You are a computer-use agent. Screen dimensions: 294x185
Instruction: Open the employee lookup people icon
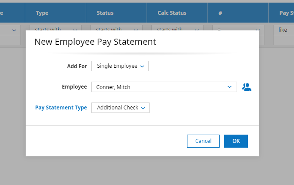click(x=247, y=87)
